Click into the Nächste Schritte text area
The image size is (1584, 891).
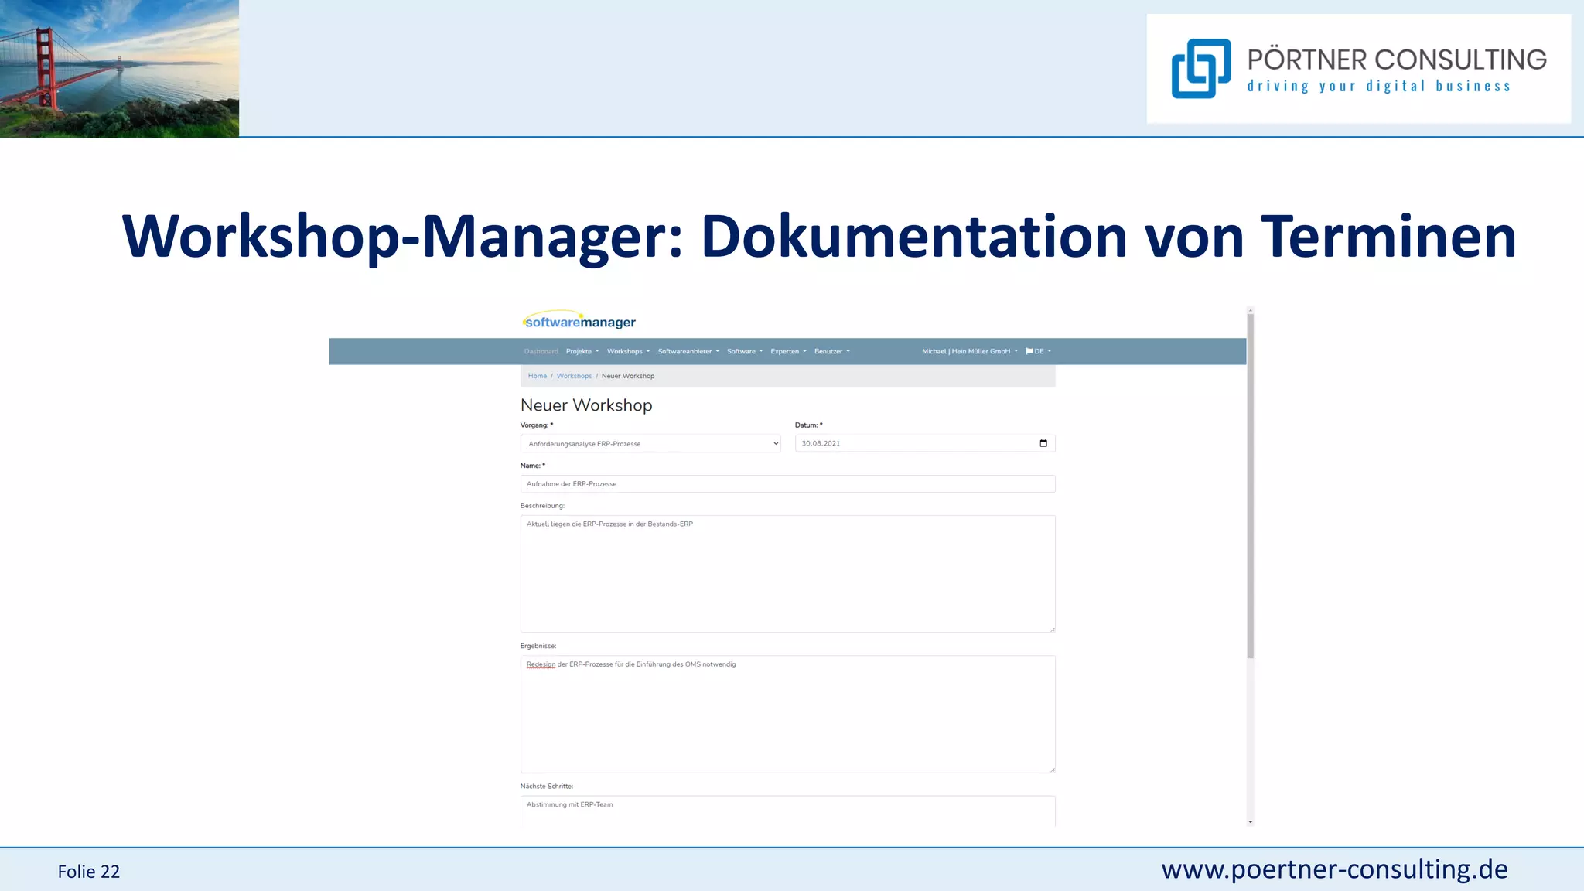pyautogui.click(x=787, y=811)
